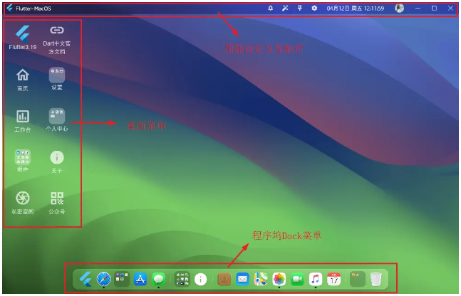Launch Safari from the Dock
The height and width of the screenshot is (296, 461).
point(104,279)
